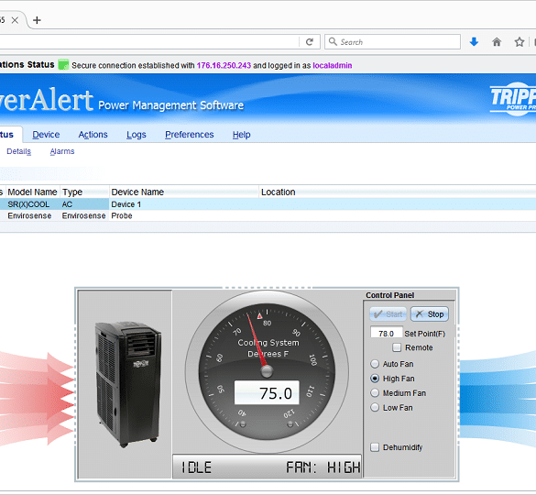
Task: Switch to the Logs tab
Action: coord(136,135)
